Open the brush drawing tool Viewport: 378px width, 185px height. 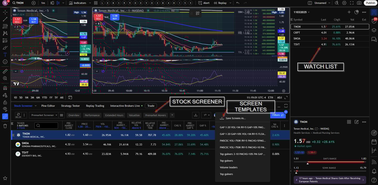pyautogui.click(x=5, y=47)
